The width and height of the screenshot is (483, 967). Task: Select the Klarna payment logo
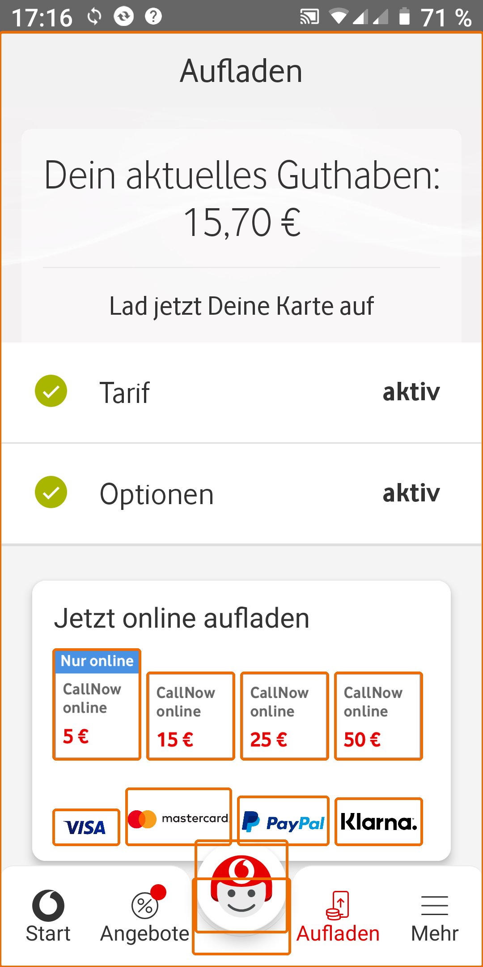pos(378,822)
